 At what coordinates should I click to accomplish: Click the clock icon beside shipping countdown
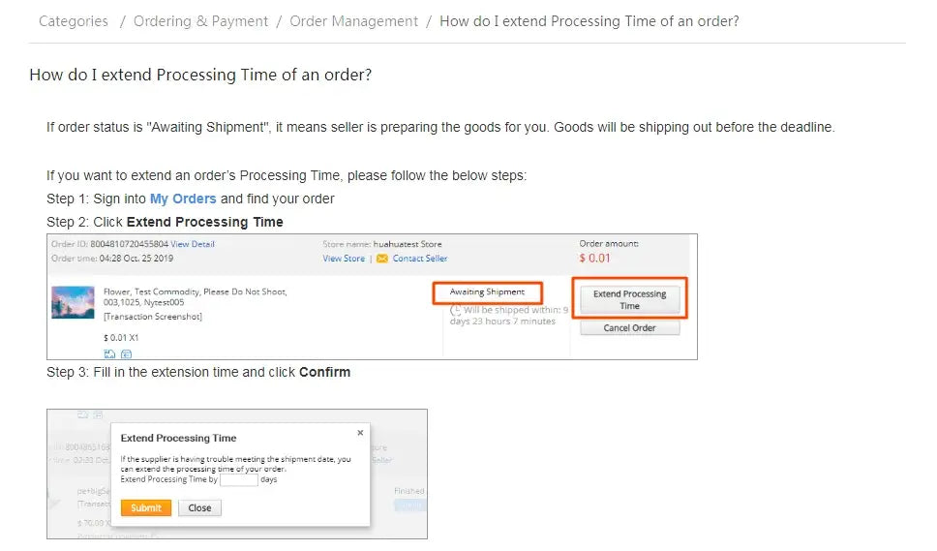coord(456,310)
